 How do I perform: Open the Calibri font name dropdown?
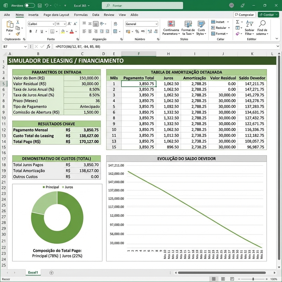pos(54,24)
